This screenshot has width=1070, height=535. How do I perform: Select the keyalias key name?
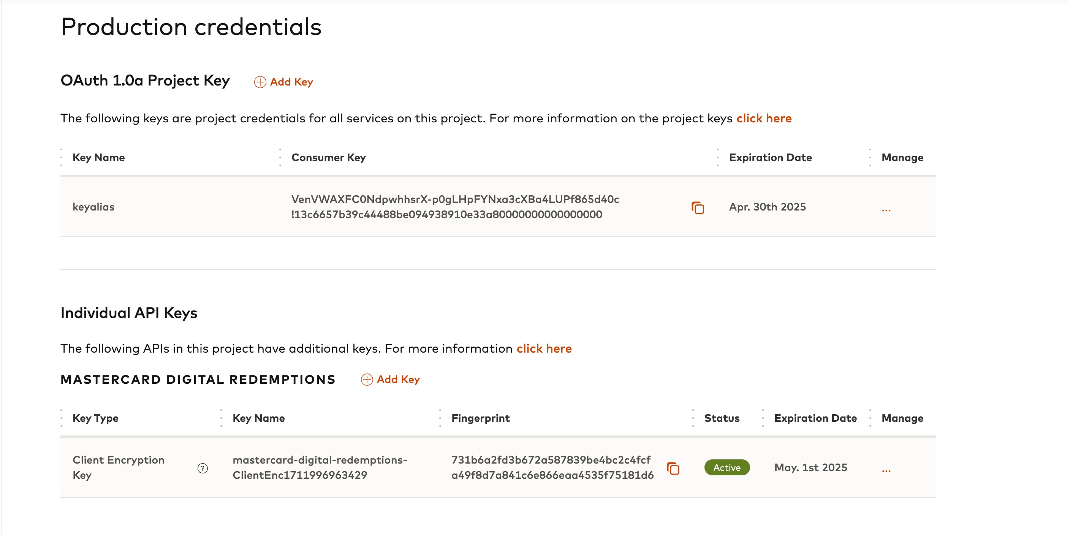(x=93, y=207)
